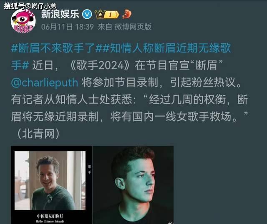This screenshot has width=267, height=224.
Task: Tap the 搜狐号@岚仔小弟 watermark
Action: (30, 6)
